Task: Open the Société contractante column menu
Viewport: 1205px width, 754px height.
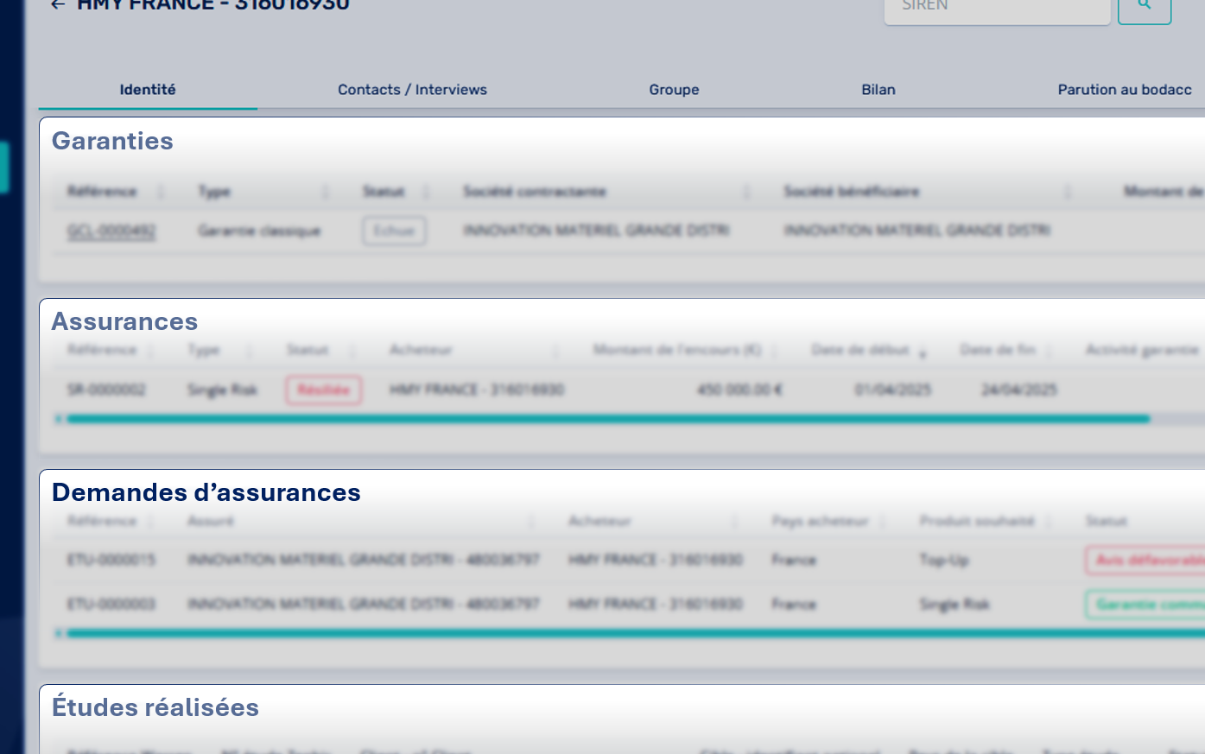Action: click(747, 192)
